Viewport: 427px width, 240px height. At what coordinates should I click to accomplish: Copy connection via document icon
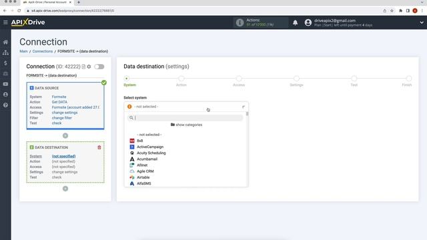pyautogui.click(x=83, y=67)
